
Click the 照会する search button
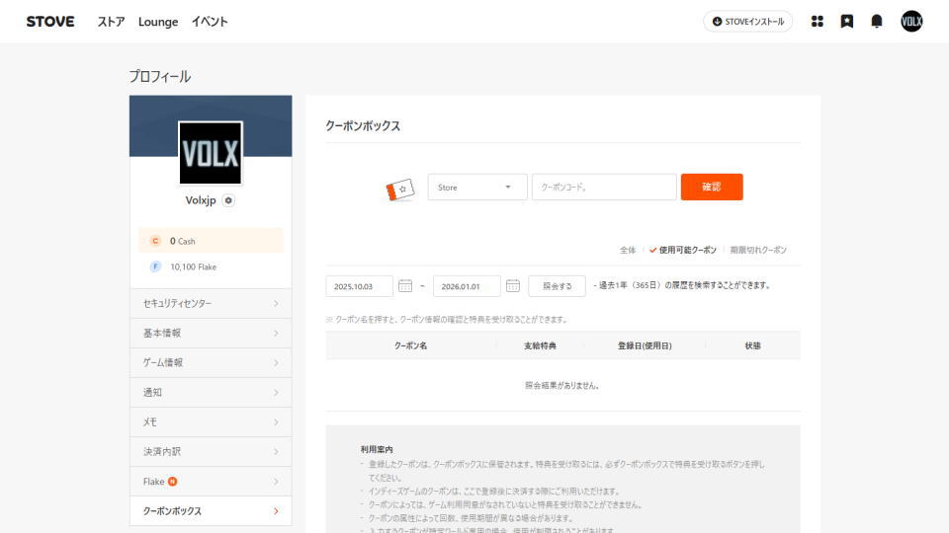pos(557,286)
